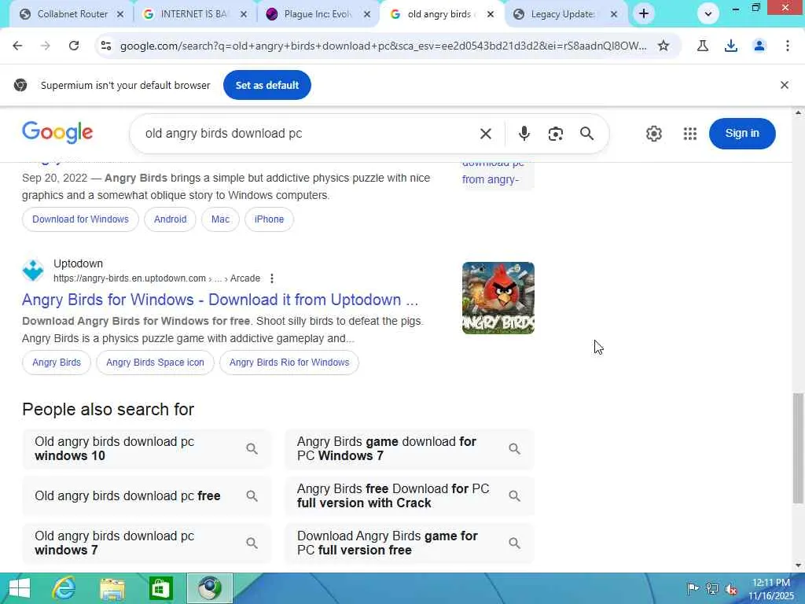Click the page vertical scrollbar thumb

point(798,447)
